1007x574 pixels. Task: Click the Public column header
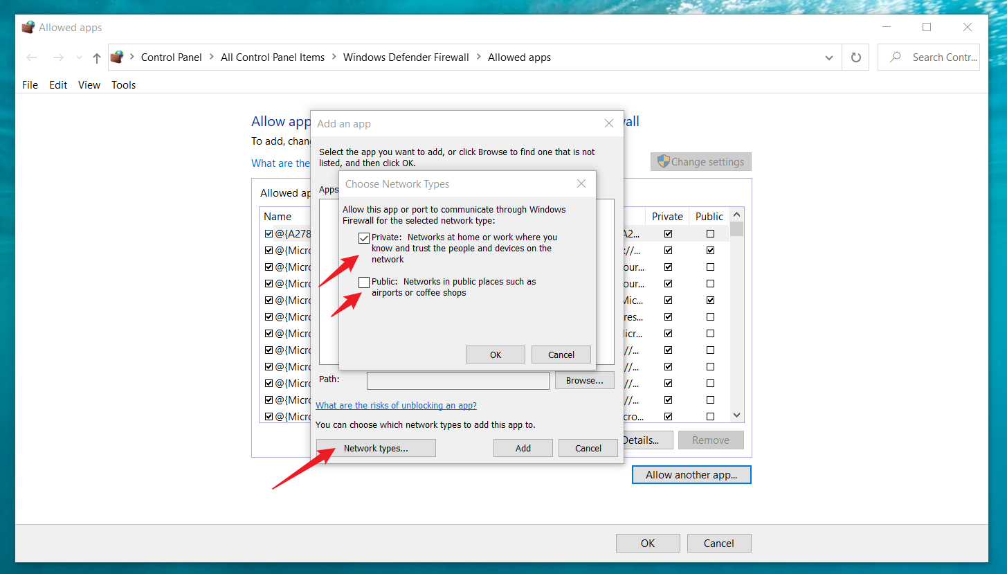click(709, 216)
